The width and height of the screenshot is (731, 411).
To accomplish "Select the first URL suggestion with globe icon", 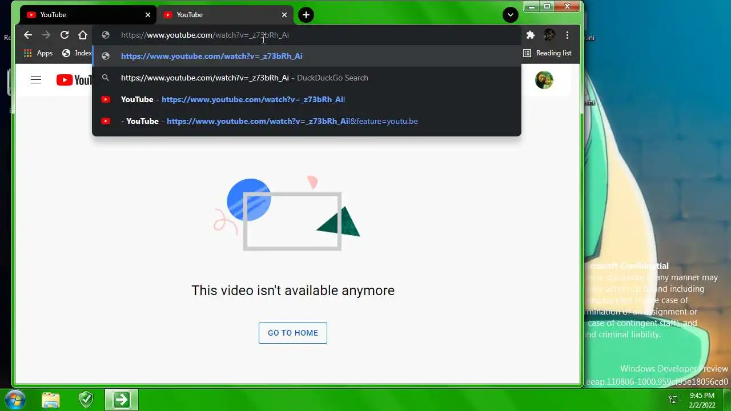I will tap(307, 56).
